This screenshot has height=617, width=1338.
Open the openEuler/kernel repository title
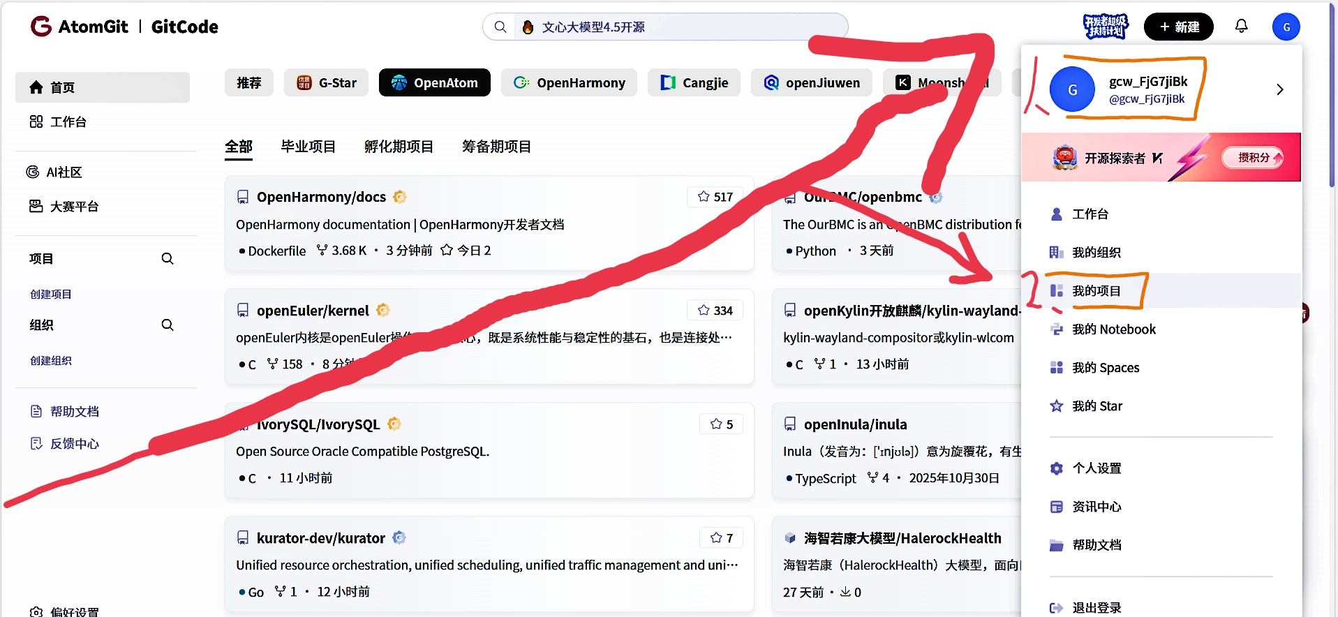coord(313,310)
